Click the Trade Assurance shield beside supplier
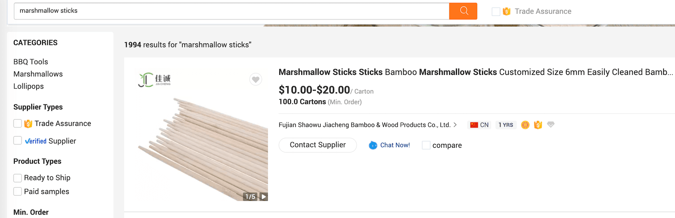 coord(538,125)
